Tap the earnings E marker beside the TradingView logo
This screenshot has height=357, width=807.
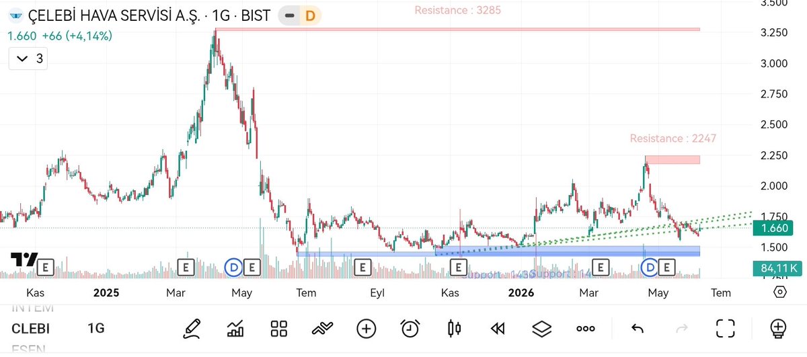pyautogui.click(x=45, y=268)
